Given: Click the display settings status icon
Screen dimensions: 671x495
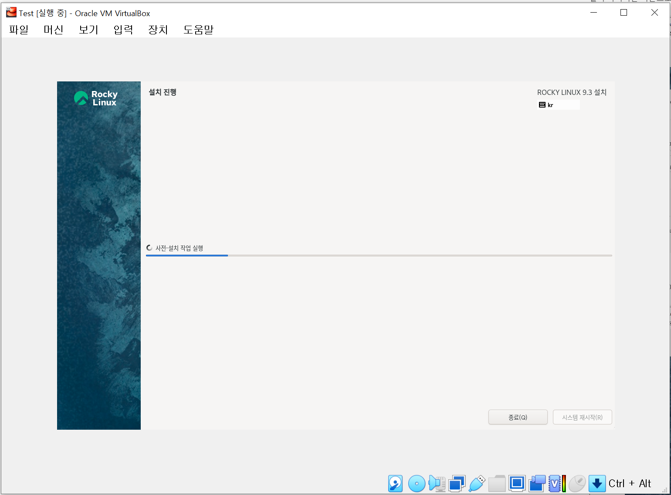Looking at the screenshot, I should (517, 484).
